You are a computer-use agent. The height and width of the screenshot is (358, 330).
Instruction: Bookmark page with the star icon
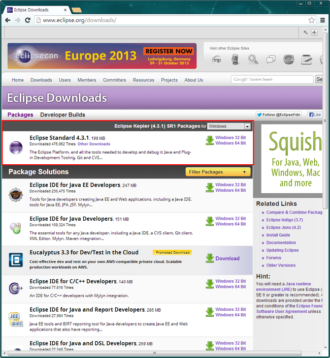point(312,20)
